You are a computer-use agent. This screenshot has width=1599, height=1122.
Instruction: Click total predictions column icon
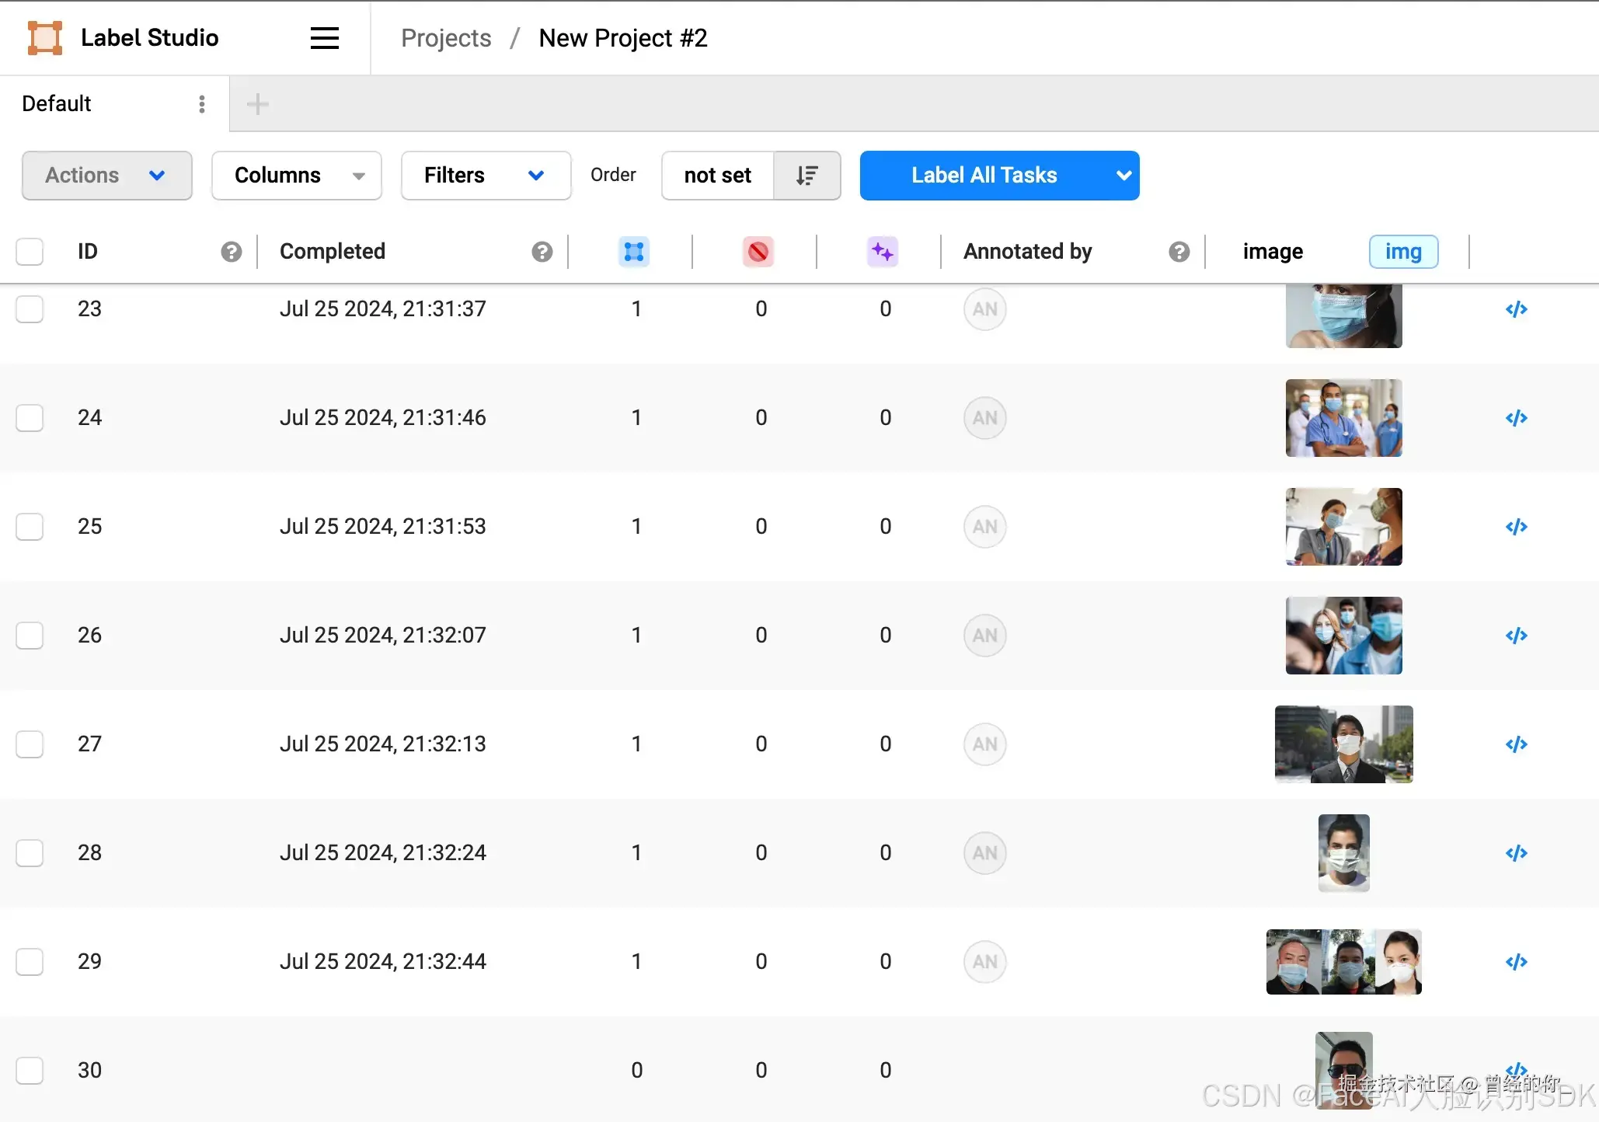pyautogui.click(x=883, y=252)
